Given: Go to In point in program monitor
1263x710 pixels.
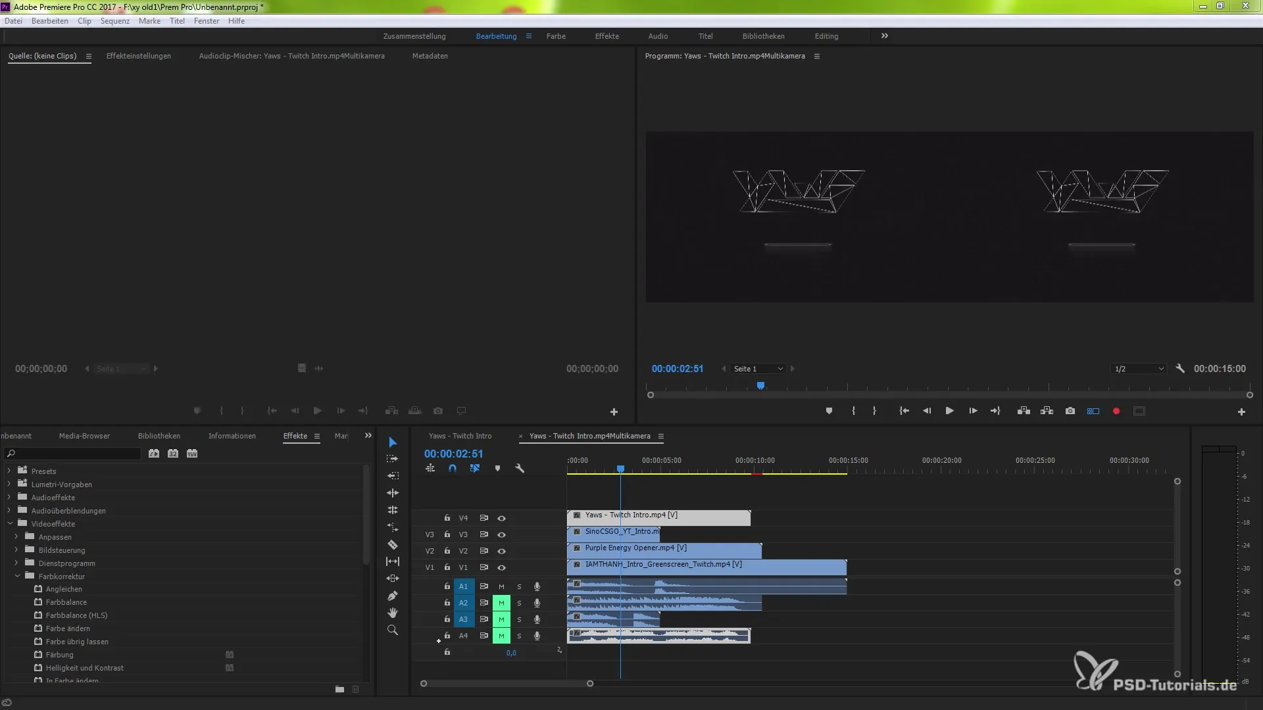Looking at the screenshot, I should coord(904,411).
